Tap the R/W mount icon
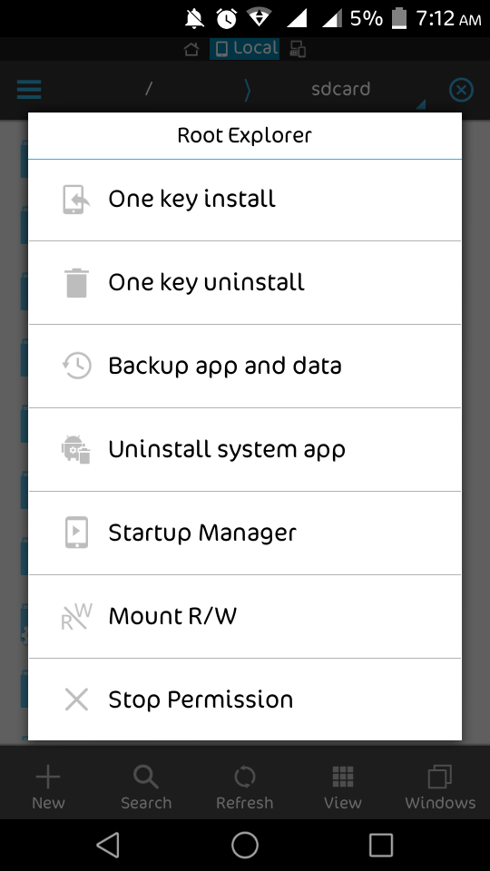Viewport: 490px width, 871px height. (76, 616)
